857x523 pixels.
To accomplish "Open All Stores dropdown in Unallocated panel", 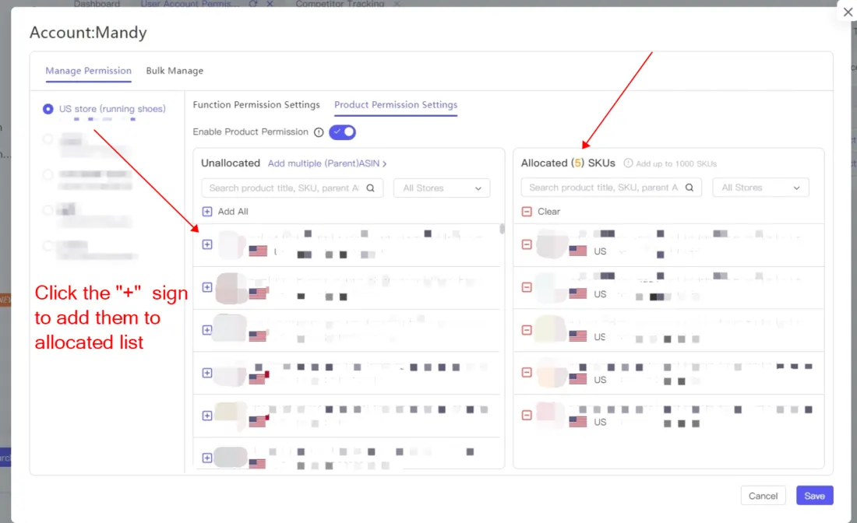I will click(x=442, y=188).
